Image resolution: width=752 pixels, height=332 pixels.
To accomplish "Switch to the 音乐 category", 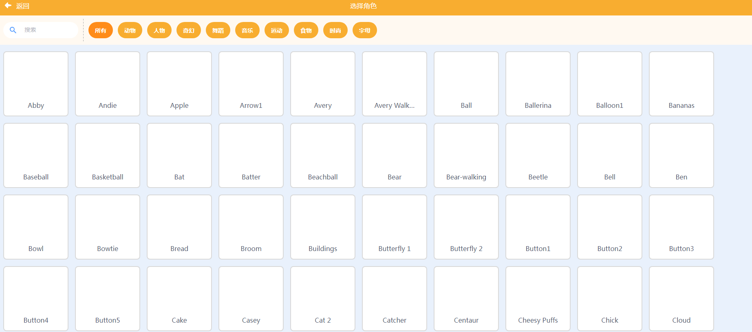I will point(247,30).
